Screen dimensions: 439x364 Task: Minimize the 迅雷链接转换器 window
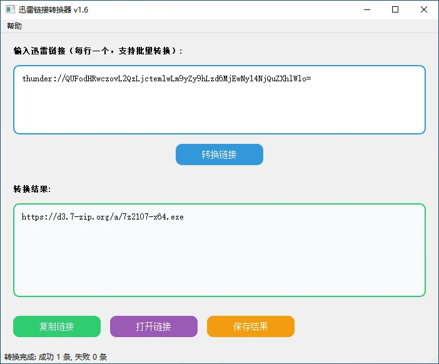tap(366, 9)
